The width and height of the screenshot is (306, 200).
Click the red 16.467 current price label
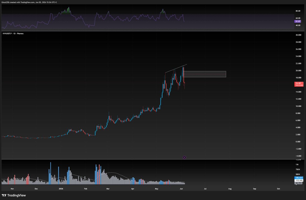tap(299, 83)
